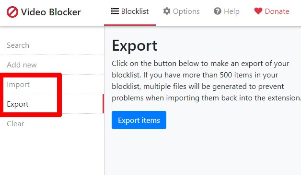This screenshot has height=175, width=301.
Task: Switch to the Options tab label
Action: tap(186, 11)
